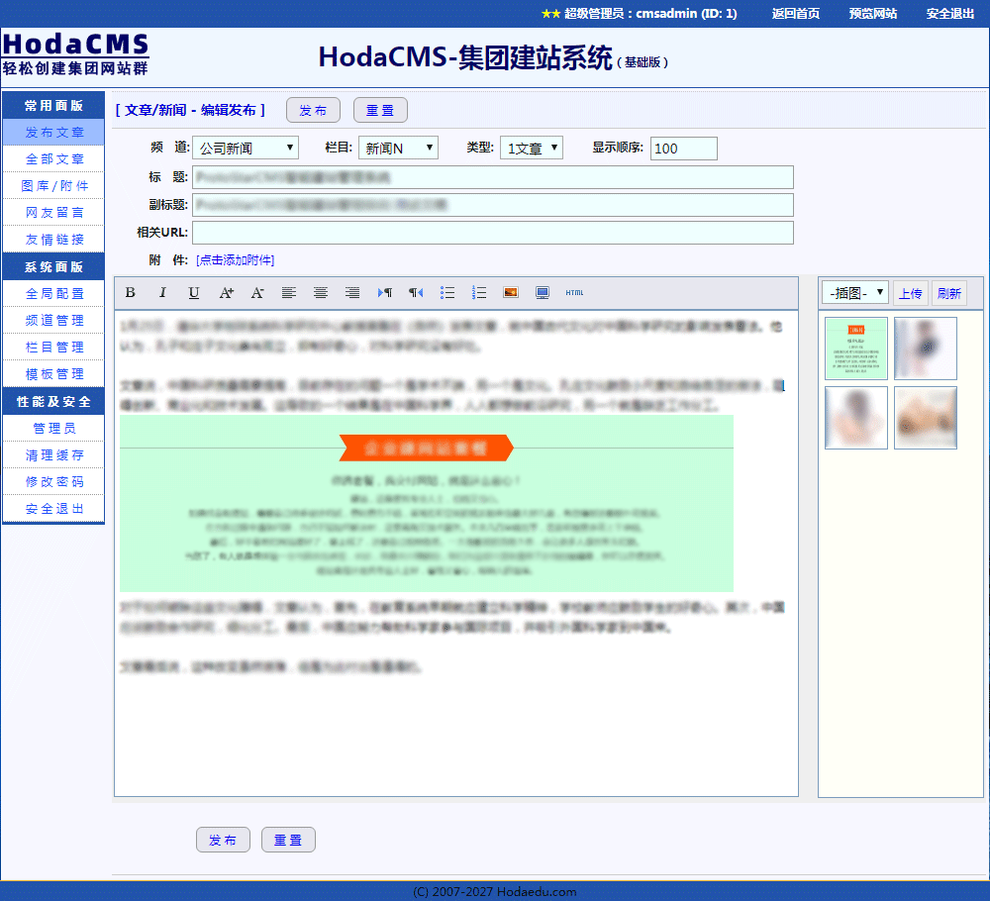Click the monitor preview icon
This screenshot has height=901, width=990.
click(x=543, y=292)
